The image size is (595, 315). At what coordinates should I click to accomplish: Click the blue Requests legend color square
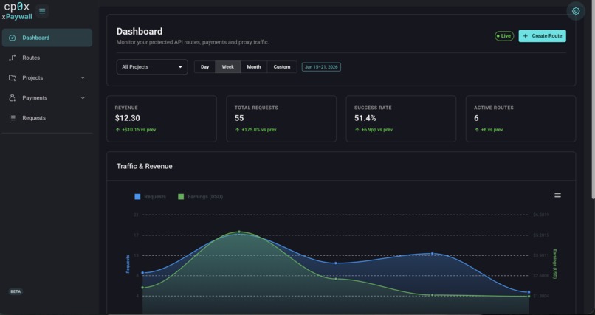137,197
